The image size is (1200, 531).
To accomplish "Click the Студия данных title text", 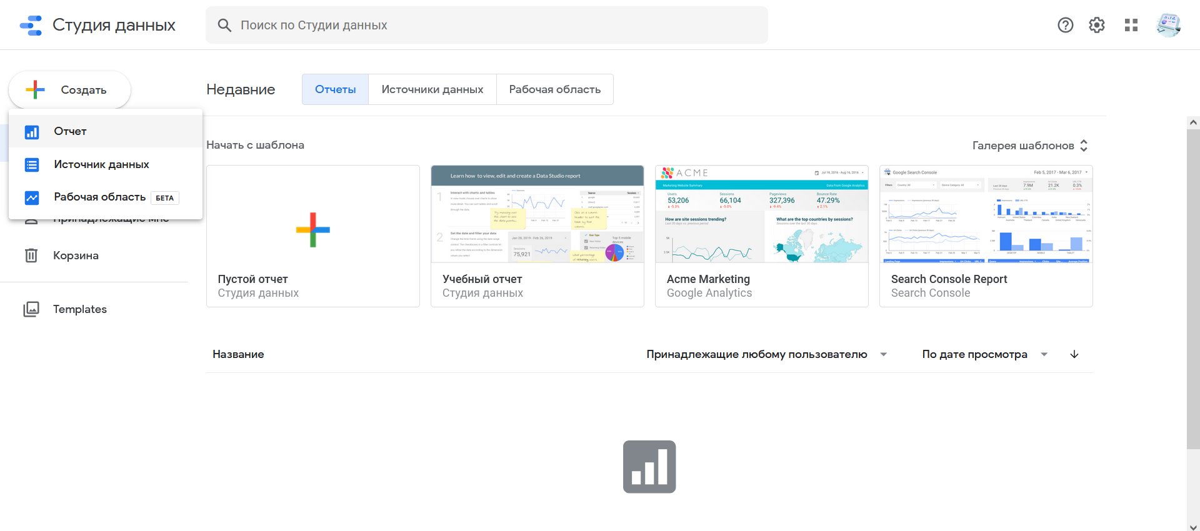I will coord(114,25).
